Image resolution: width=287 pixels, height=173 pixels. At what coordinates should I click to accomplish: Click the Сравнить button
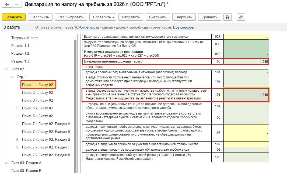[x=209, y=17]
